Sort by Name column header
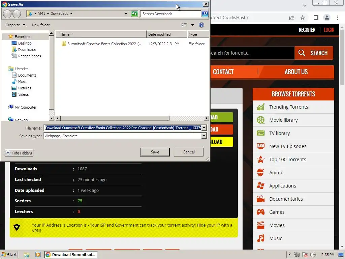This screenshot has height=259, width=345. (x=101, y=34)
